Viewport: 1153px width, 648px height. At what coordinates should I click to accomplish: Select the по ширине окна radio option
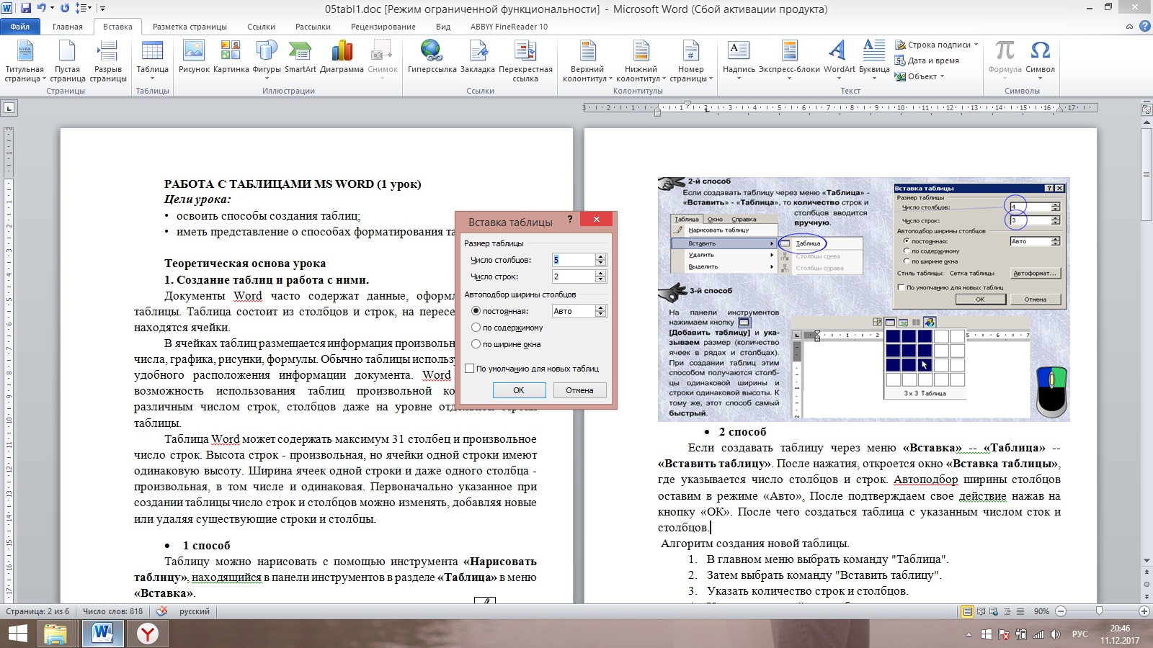[476, 344]
